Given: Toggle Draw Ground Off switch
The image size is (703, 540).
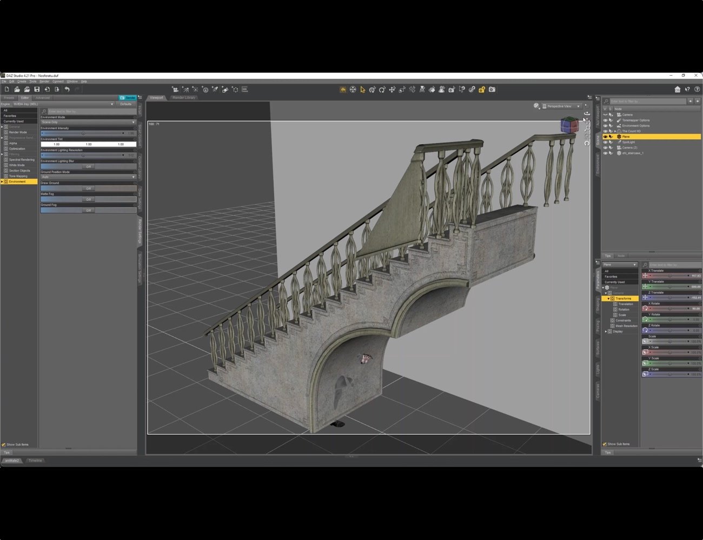Looking at the screenshot, I should click(88, 188).
